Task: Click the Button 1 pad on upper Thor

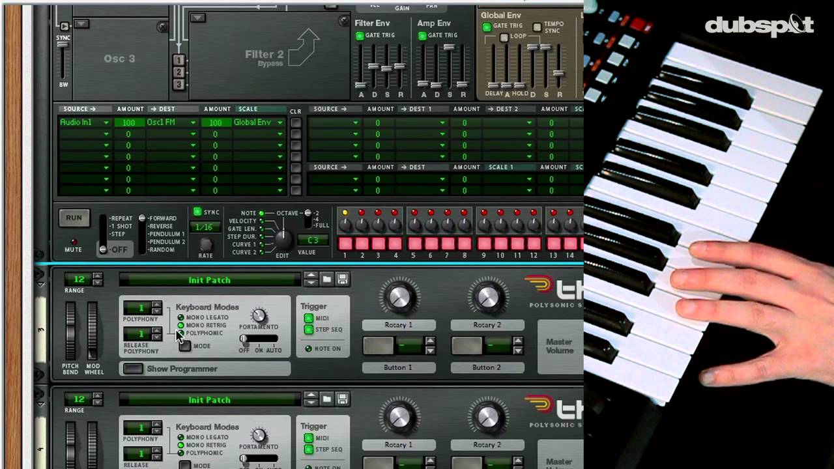Action: coord(378,346)
